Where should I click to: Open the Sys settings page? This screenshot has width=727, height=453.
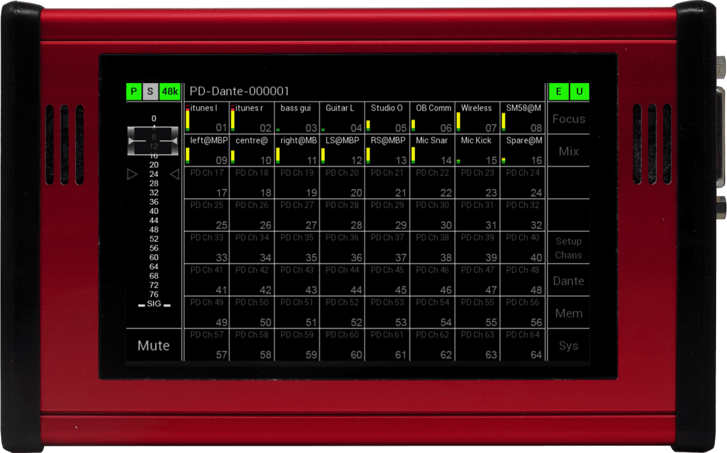[568, 346]
